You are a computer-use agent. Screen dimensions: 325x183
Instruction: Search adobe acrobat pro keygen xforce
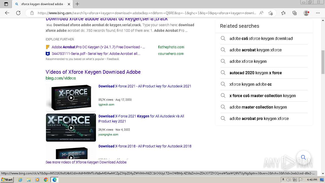point(264,119)
